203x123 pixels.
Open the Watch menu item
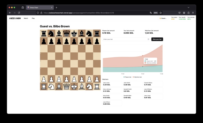pyautogui.click(x=26, y=18)
